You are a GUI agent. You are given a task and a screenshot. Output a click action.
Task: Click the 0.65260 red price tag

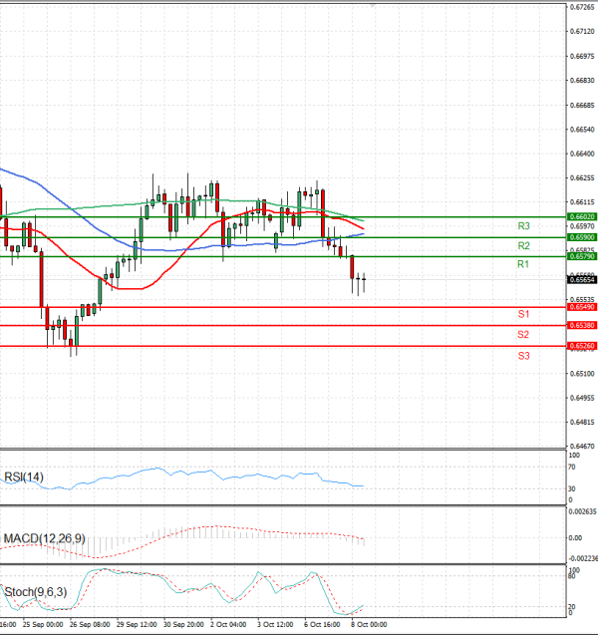pos(582,346)
